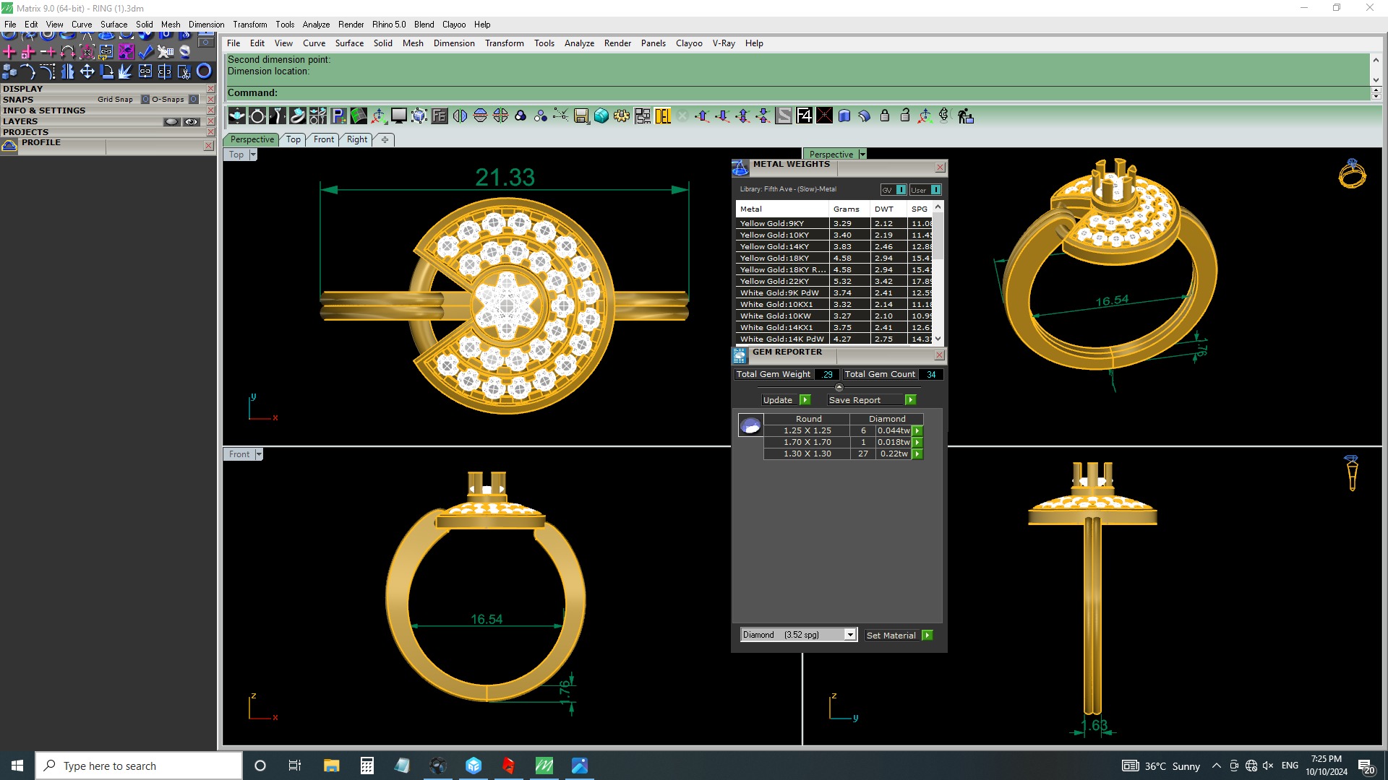This screenshot has width=1388, height=780.
Task: Collapse the Gem Reporter section arrow
Action: (839, 388)
